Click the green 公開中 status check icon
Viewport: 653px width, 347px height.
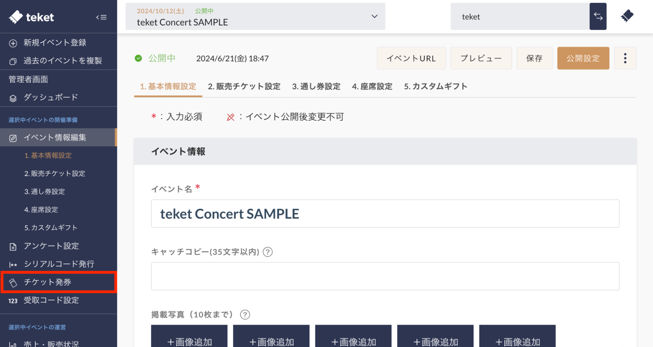coord(139,58)
